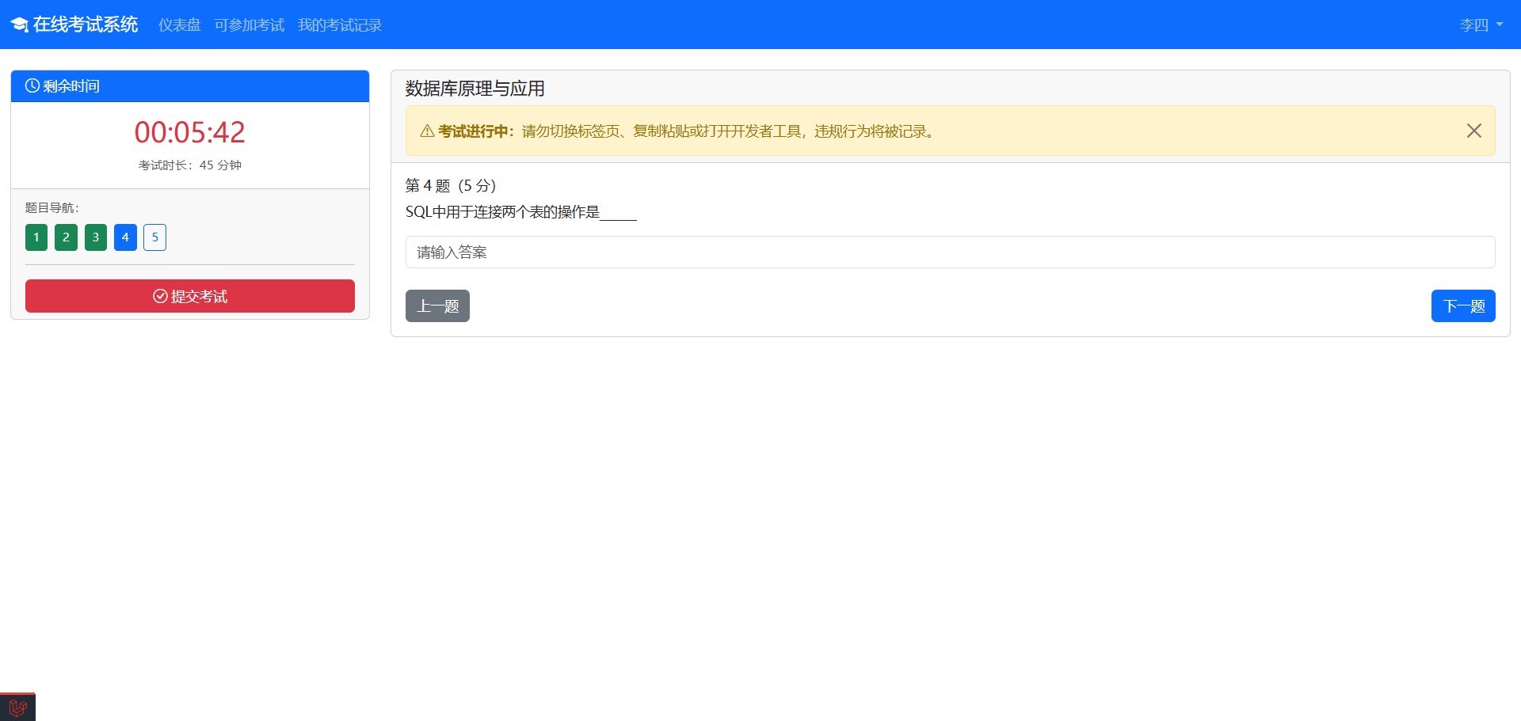Jump to question 2
Image resolution: width=1521 pixels, height=721 pixels.
pos(66,237)
